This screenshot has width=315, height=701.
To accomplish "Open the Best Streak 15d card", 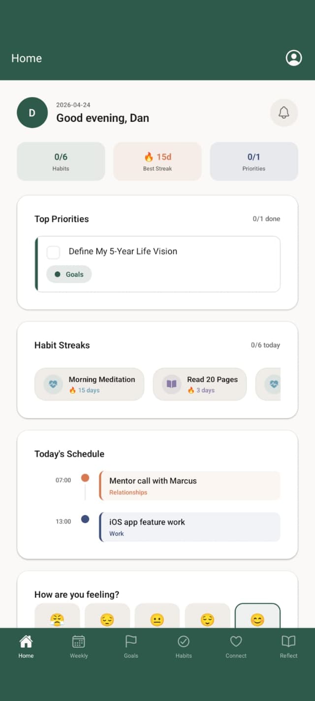I will [157, 161].
